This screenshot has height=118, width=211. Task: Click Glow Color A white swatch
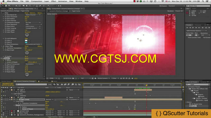pos(26,40)
